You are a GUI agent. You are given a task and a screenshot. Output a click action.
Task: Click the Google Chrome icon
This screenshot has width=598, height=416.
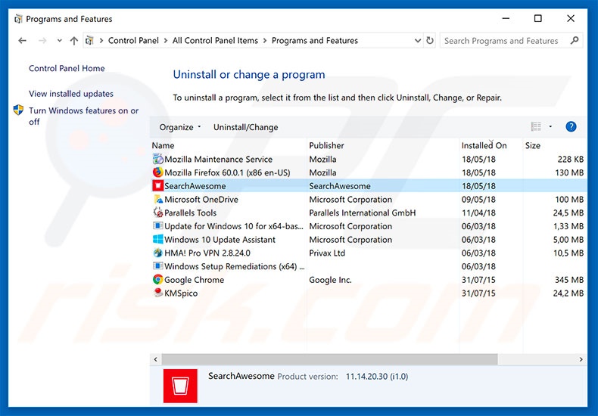[158, 279]
